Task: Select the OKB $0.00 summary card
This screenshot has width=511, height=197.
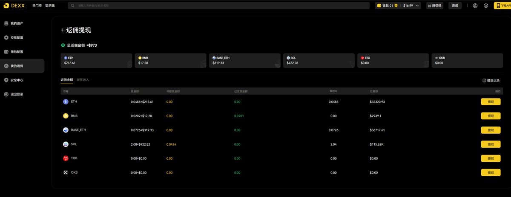Action: (x=468, y=61)
